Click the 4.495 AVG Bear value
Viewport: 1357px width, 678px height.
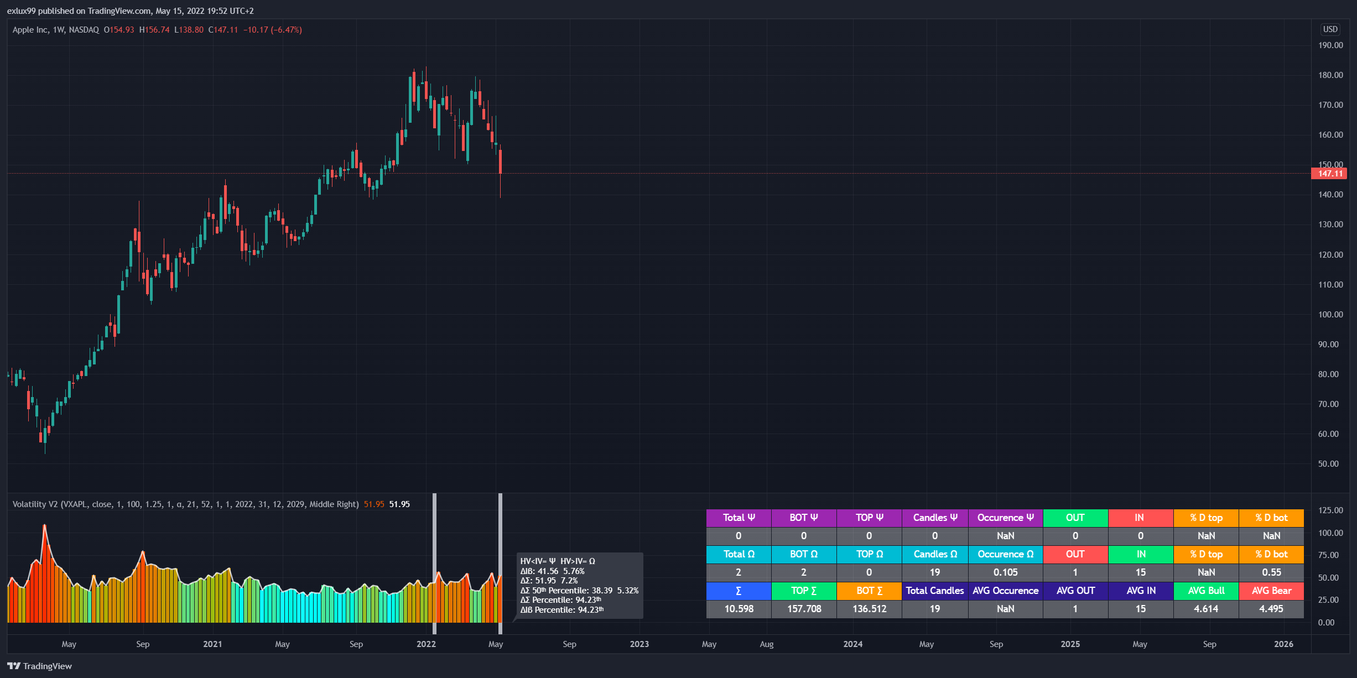pos(1271,609)
